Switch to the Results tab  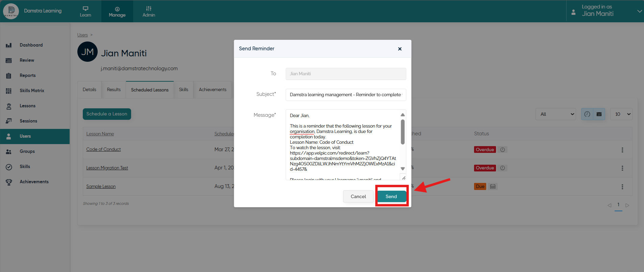pyautogui.click(x=114, y=90)
